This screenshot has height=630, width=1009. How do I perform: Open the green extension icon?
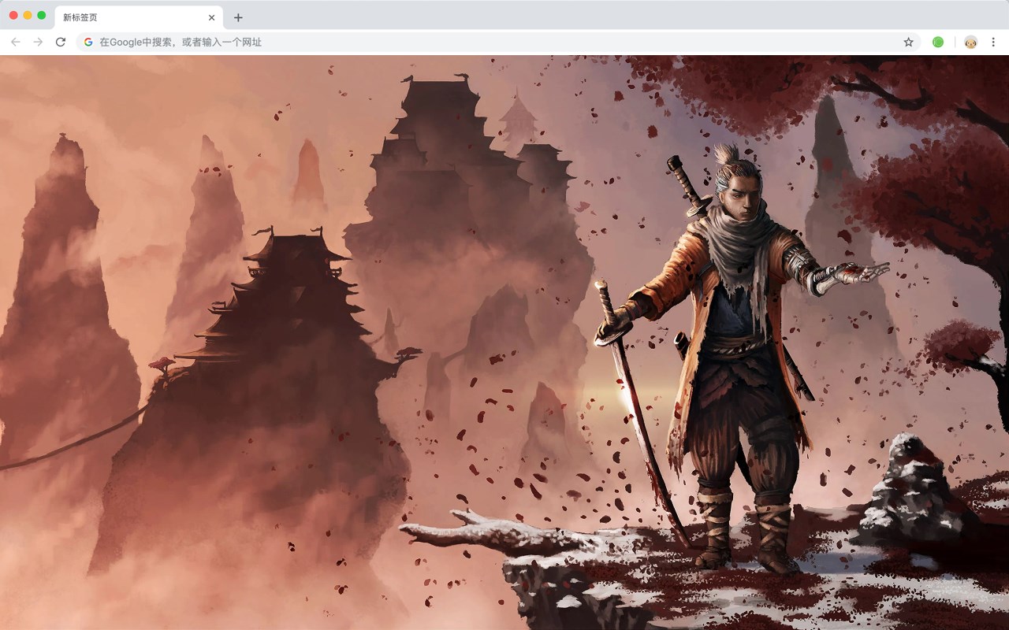(x=938, y=42)
